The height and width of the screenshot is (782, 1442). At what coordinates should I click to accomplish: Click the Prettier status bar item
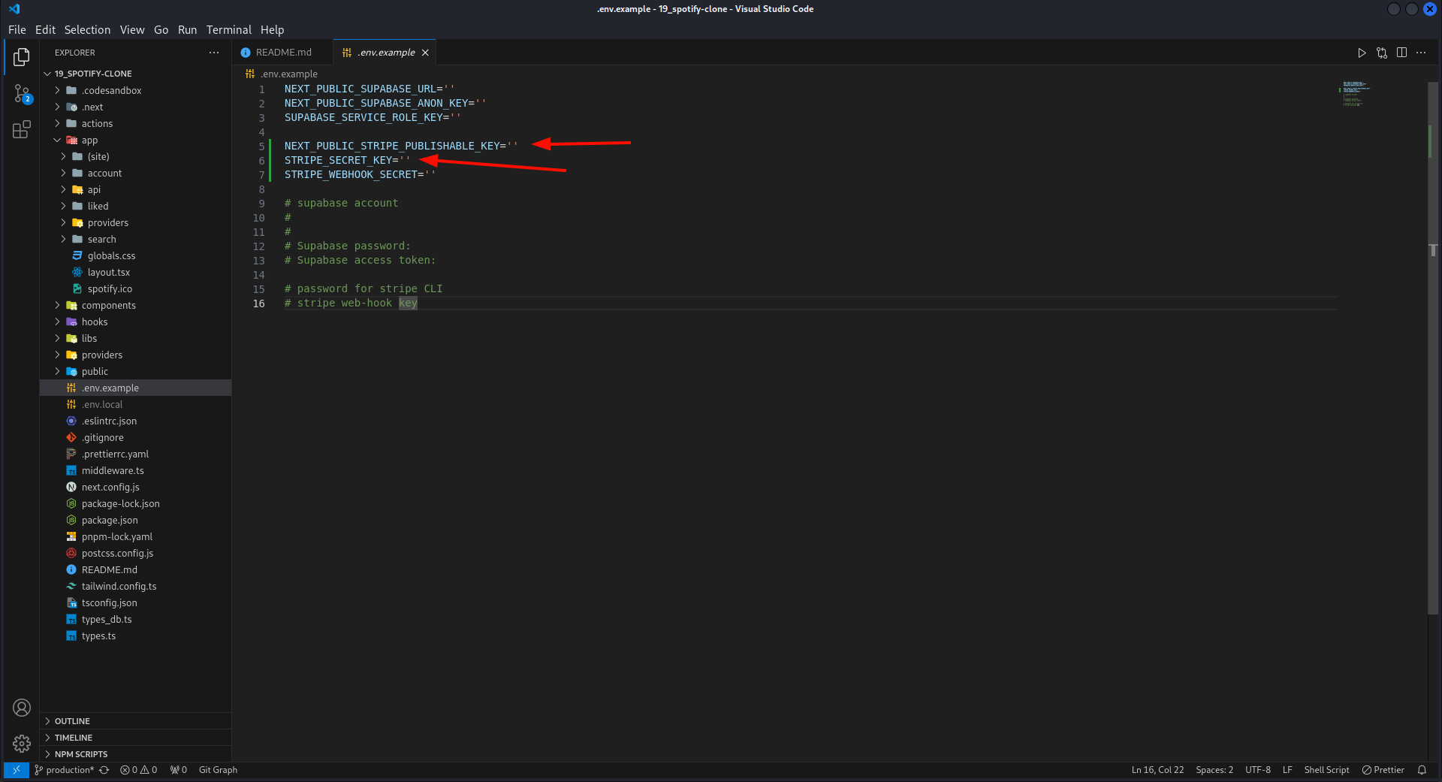coord(1383,770)
